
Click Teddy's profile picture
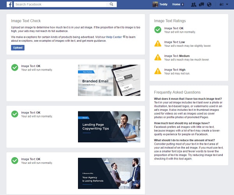click(155, 4)
